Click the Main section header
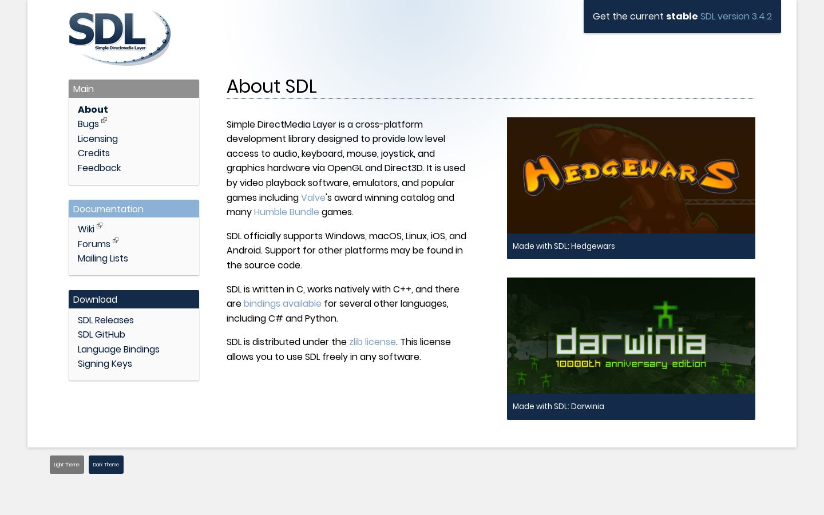Image resolution: width=824 pixels, height=515 pixels. pos(134,89)
